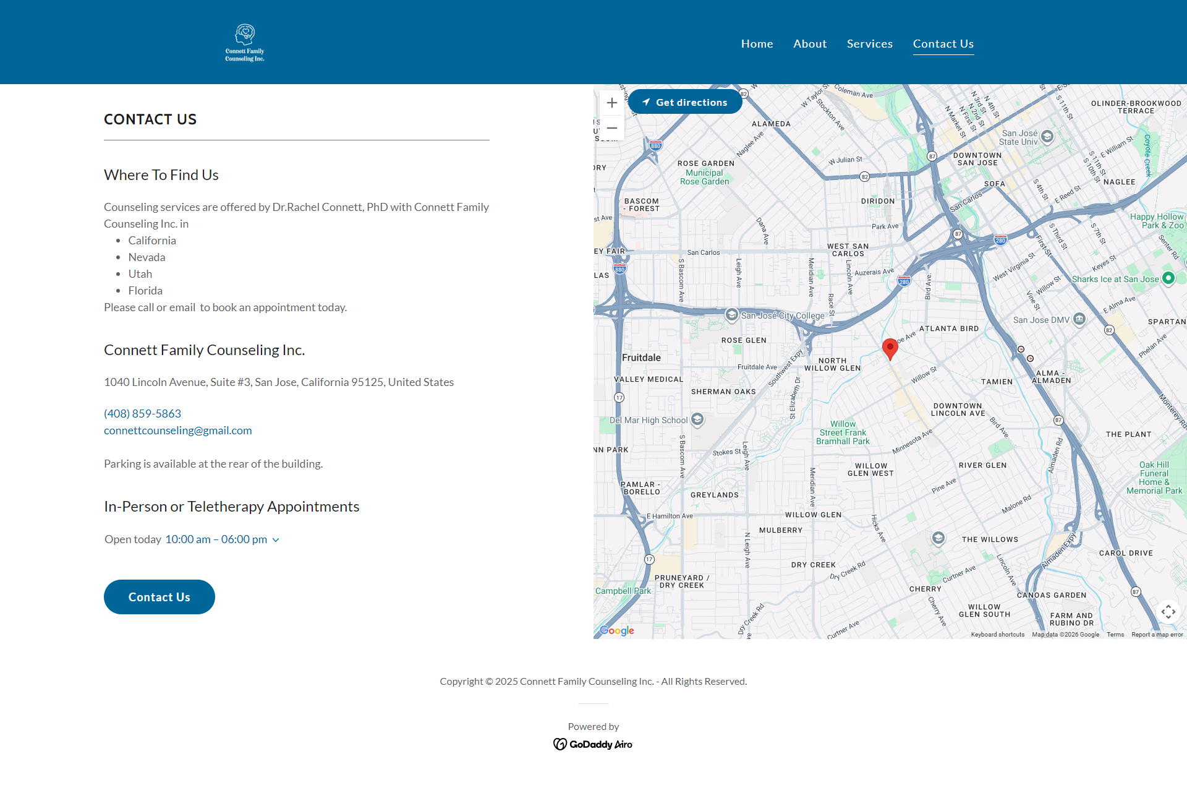Screen dimensions: 1187x785
Task: Call the phone number (408) 859-5863
Action: 143,414
